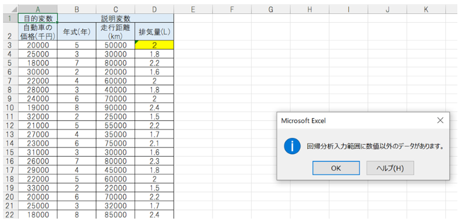The width and height of the screenshot is (464, 221).
Task: Select column J header
Action: pyautogui.click(x=387, y=10)
